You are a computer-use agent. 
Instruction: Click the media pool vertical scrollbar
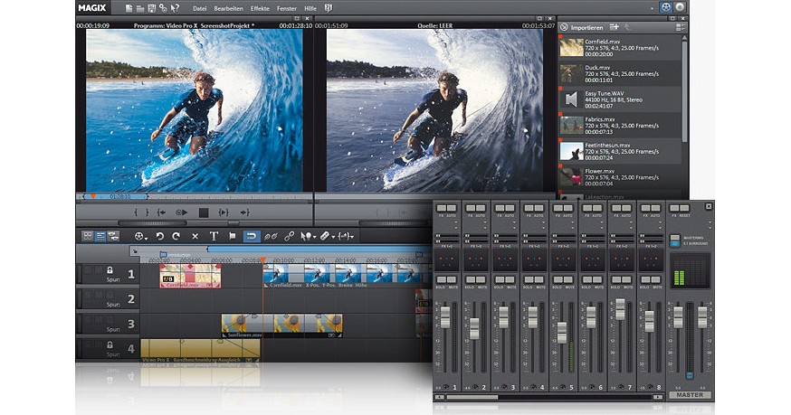tap(685, 90)
